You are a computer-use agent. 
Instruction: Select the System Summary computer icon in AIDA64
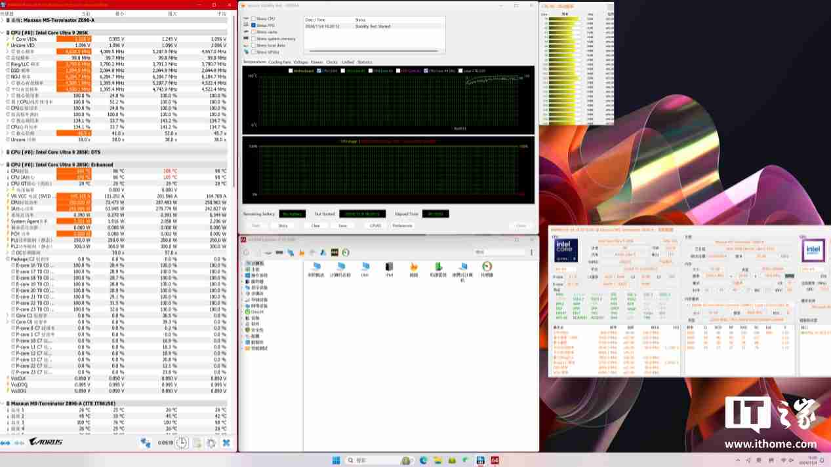pos(317,266)
